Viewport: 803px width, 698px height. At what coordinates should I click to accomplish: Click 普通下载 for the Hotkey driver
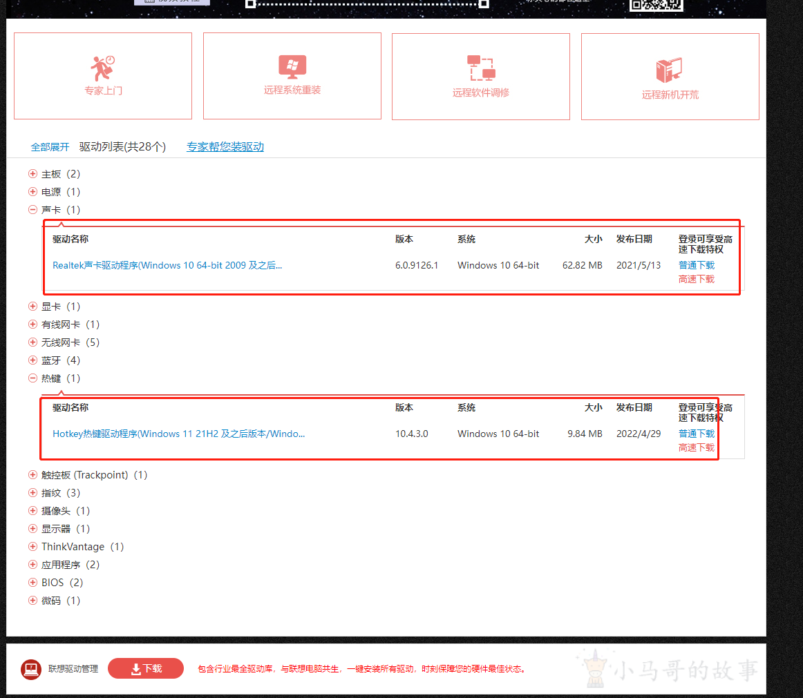coord(697,434)
